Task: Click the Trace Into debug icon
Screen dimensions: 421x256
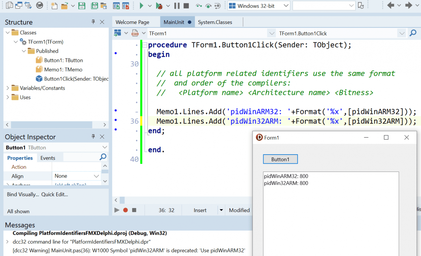Action: click(199, 6)
